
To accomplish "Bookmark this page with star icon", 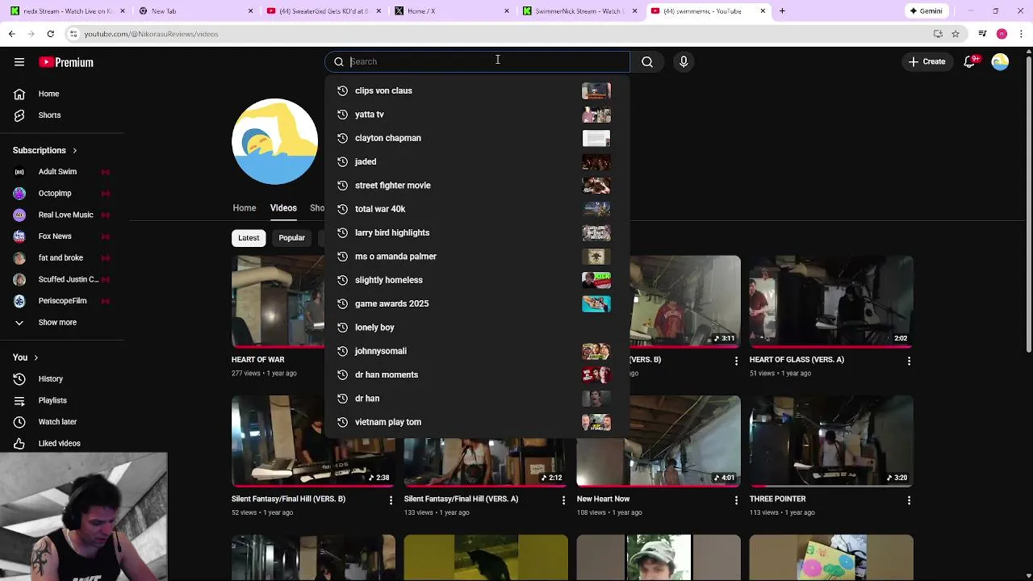I will [x=956, y=34].
